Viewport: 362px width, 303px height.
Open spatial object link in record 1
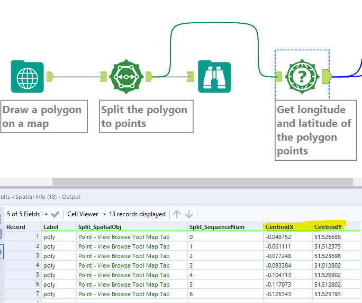point(124,237)
